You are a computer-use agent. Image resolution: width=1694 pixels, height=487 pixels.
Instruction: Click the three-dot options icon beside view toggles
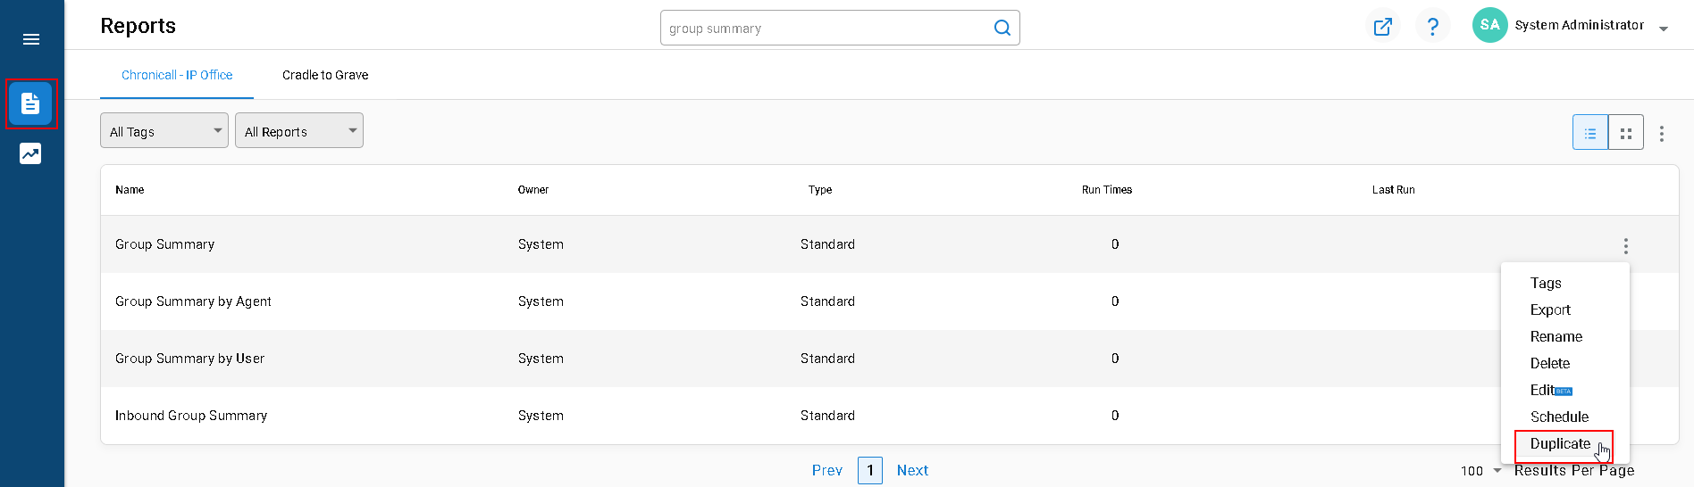(1662, 133)
